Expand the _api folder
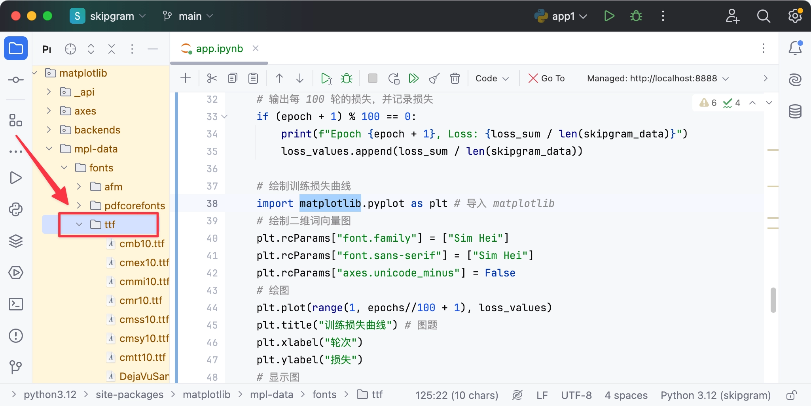 pos(49,92)
